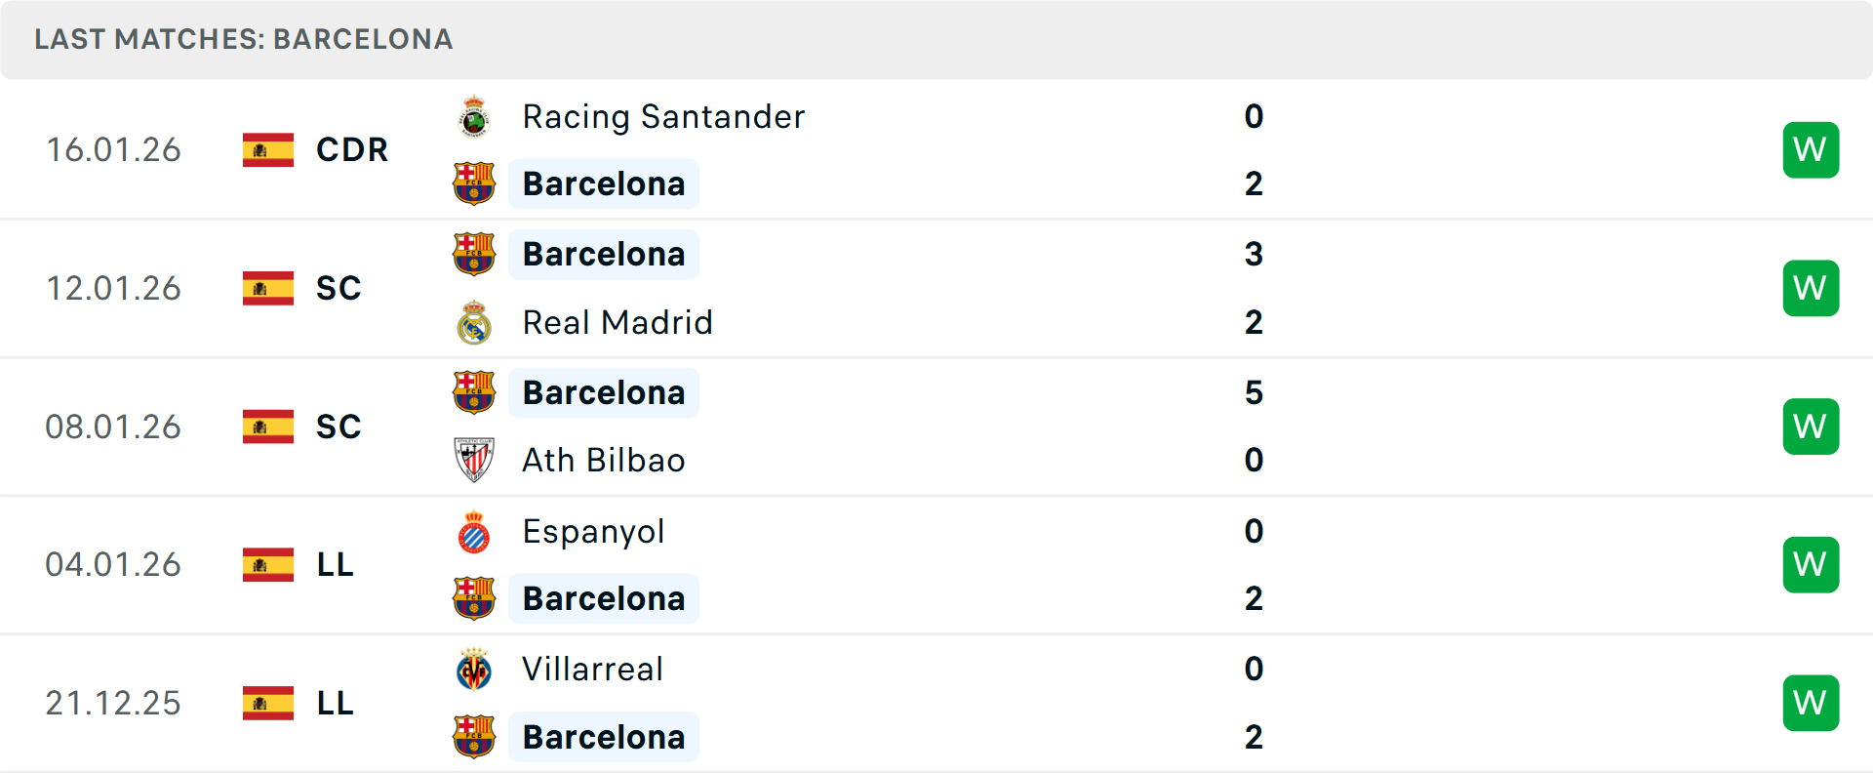
Task: Select the highlighted Barcelona name versus Ath Bilbao
Action: 604,392
